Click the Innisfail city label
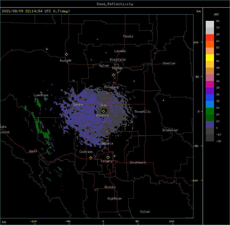Screen dimensions: 230x225 111,87
